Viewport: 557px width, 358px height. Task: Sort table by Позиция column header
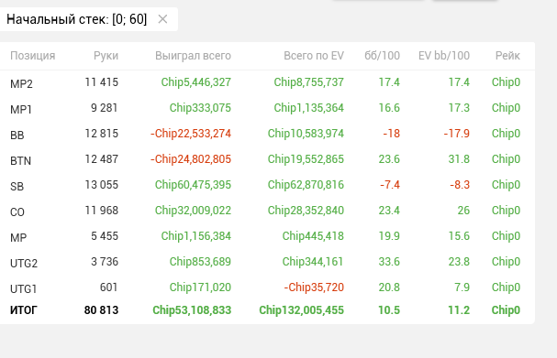[33, 56]
